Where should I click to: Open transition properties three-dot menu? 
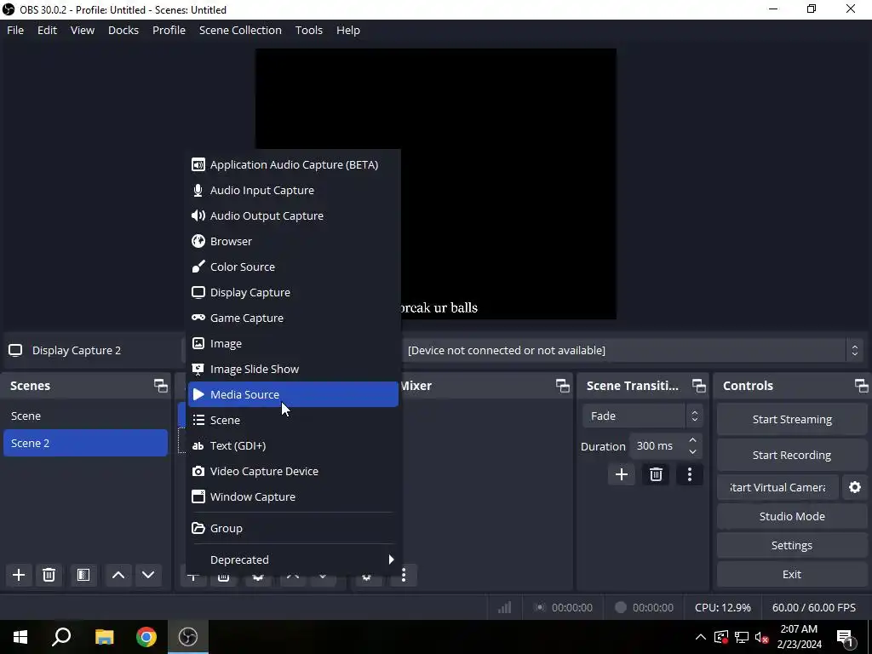[x=690, y=474]
